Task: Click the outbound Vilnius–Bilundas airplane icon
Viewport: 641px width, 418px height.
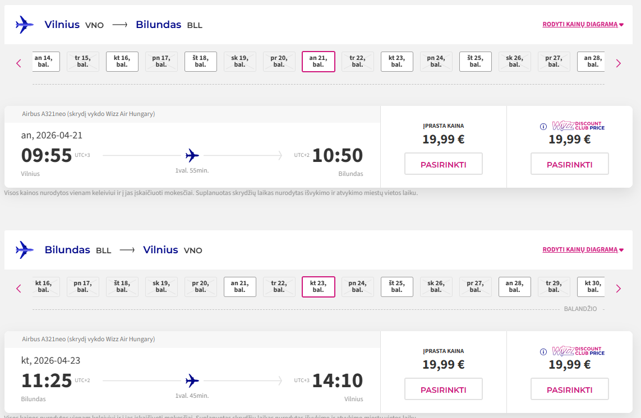Action: pos(25,25)
